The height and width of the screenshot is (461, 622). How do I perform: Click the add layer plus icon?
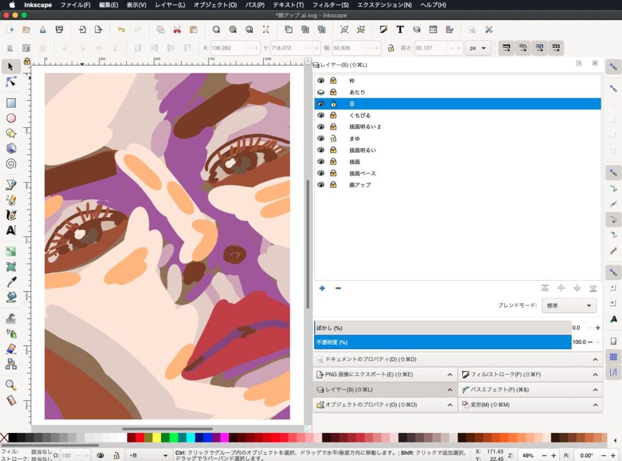pos(322,288)
